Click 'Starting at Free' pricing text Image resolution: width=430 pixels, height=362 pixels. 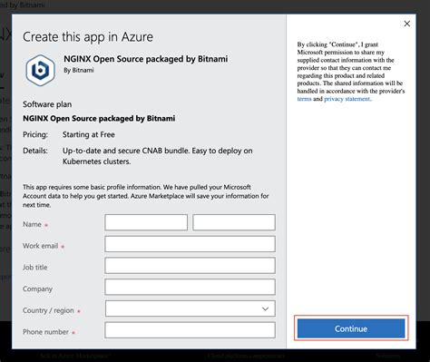coord(89,134)
